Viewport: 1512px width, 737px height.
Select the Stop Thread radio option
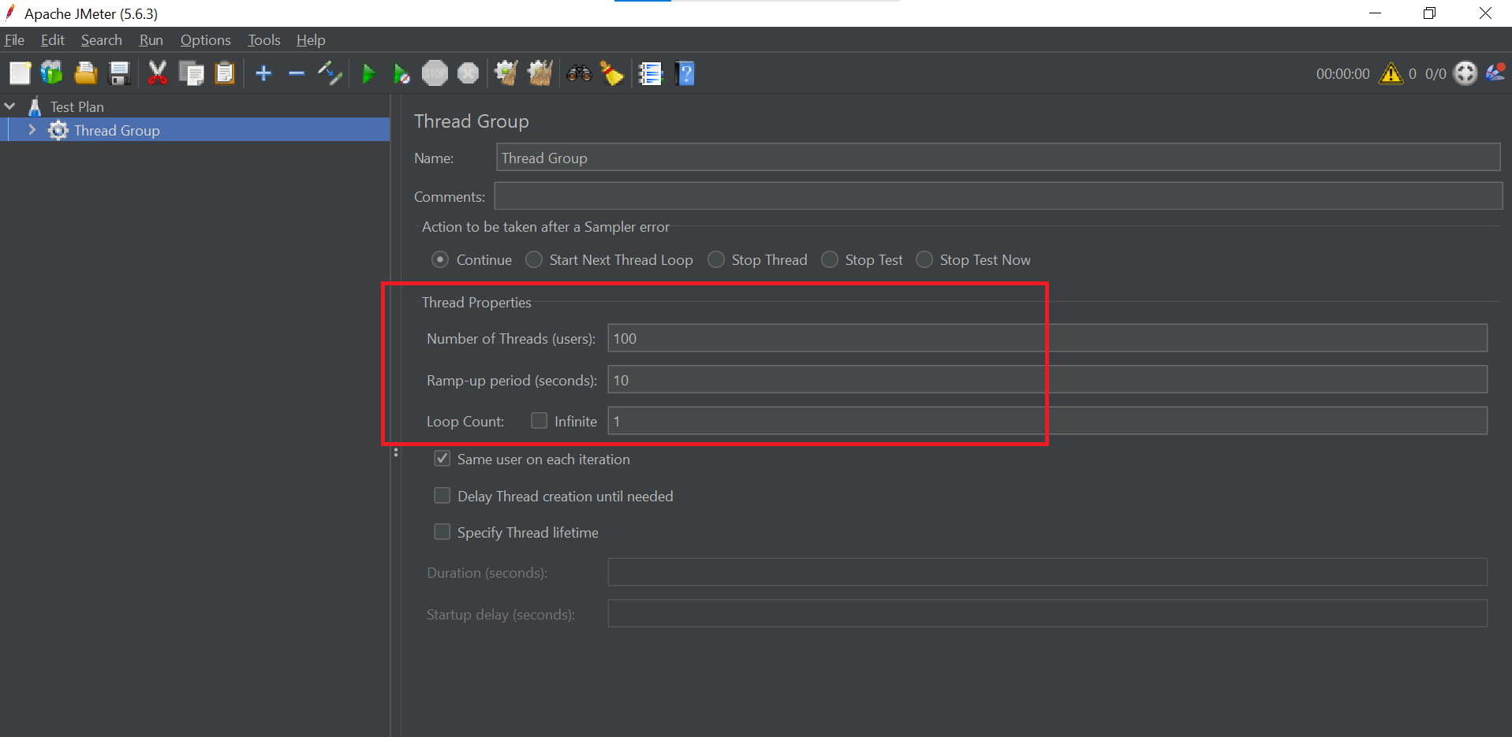(x=716, y=260)
